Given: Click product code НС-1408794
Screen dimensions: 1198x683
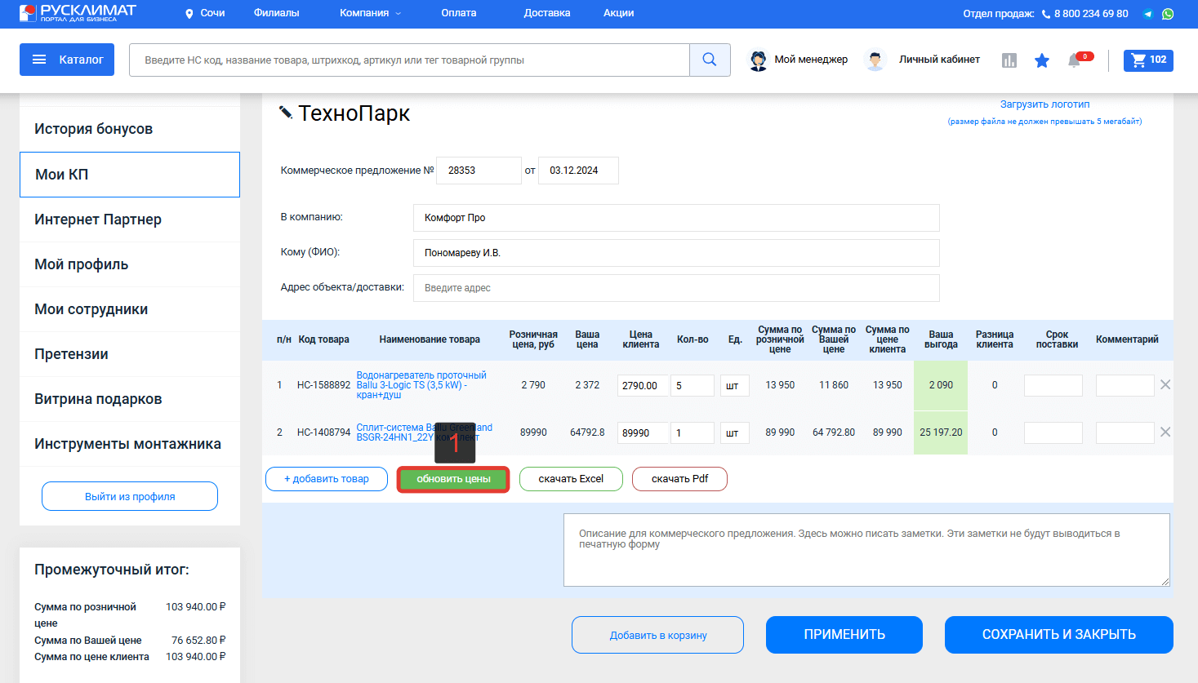Looking at the screenshot, I should [x=323, y=432].
